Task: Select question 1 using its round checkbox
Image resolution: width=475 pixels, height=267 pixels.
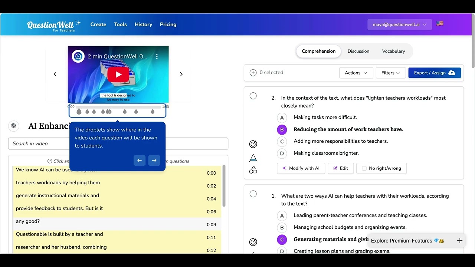Action: pos(253,194)
